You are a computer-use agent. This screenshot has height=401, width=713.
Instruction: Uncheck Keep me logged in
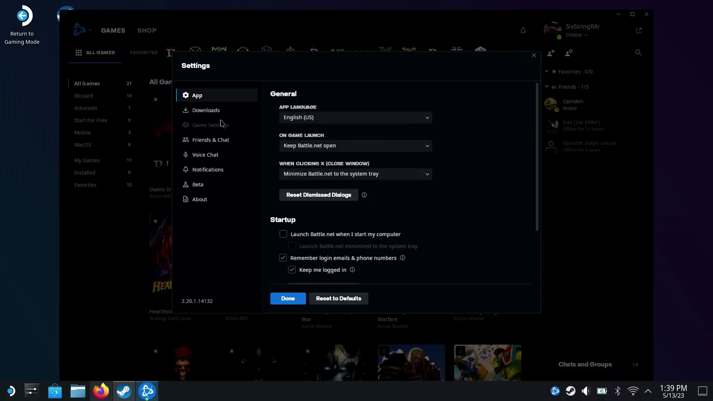coord(292,270)
